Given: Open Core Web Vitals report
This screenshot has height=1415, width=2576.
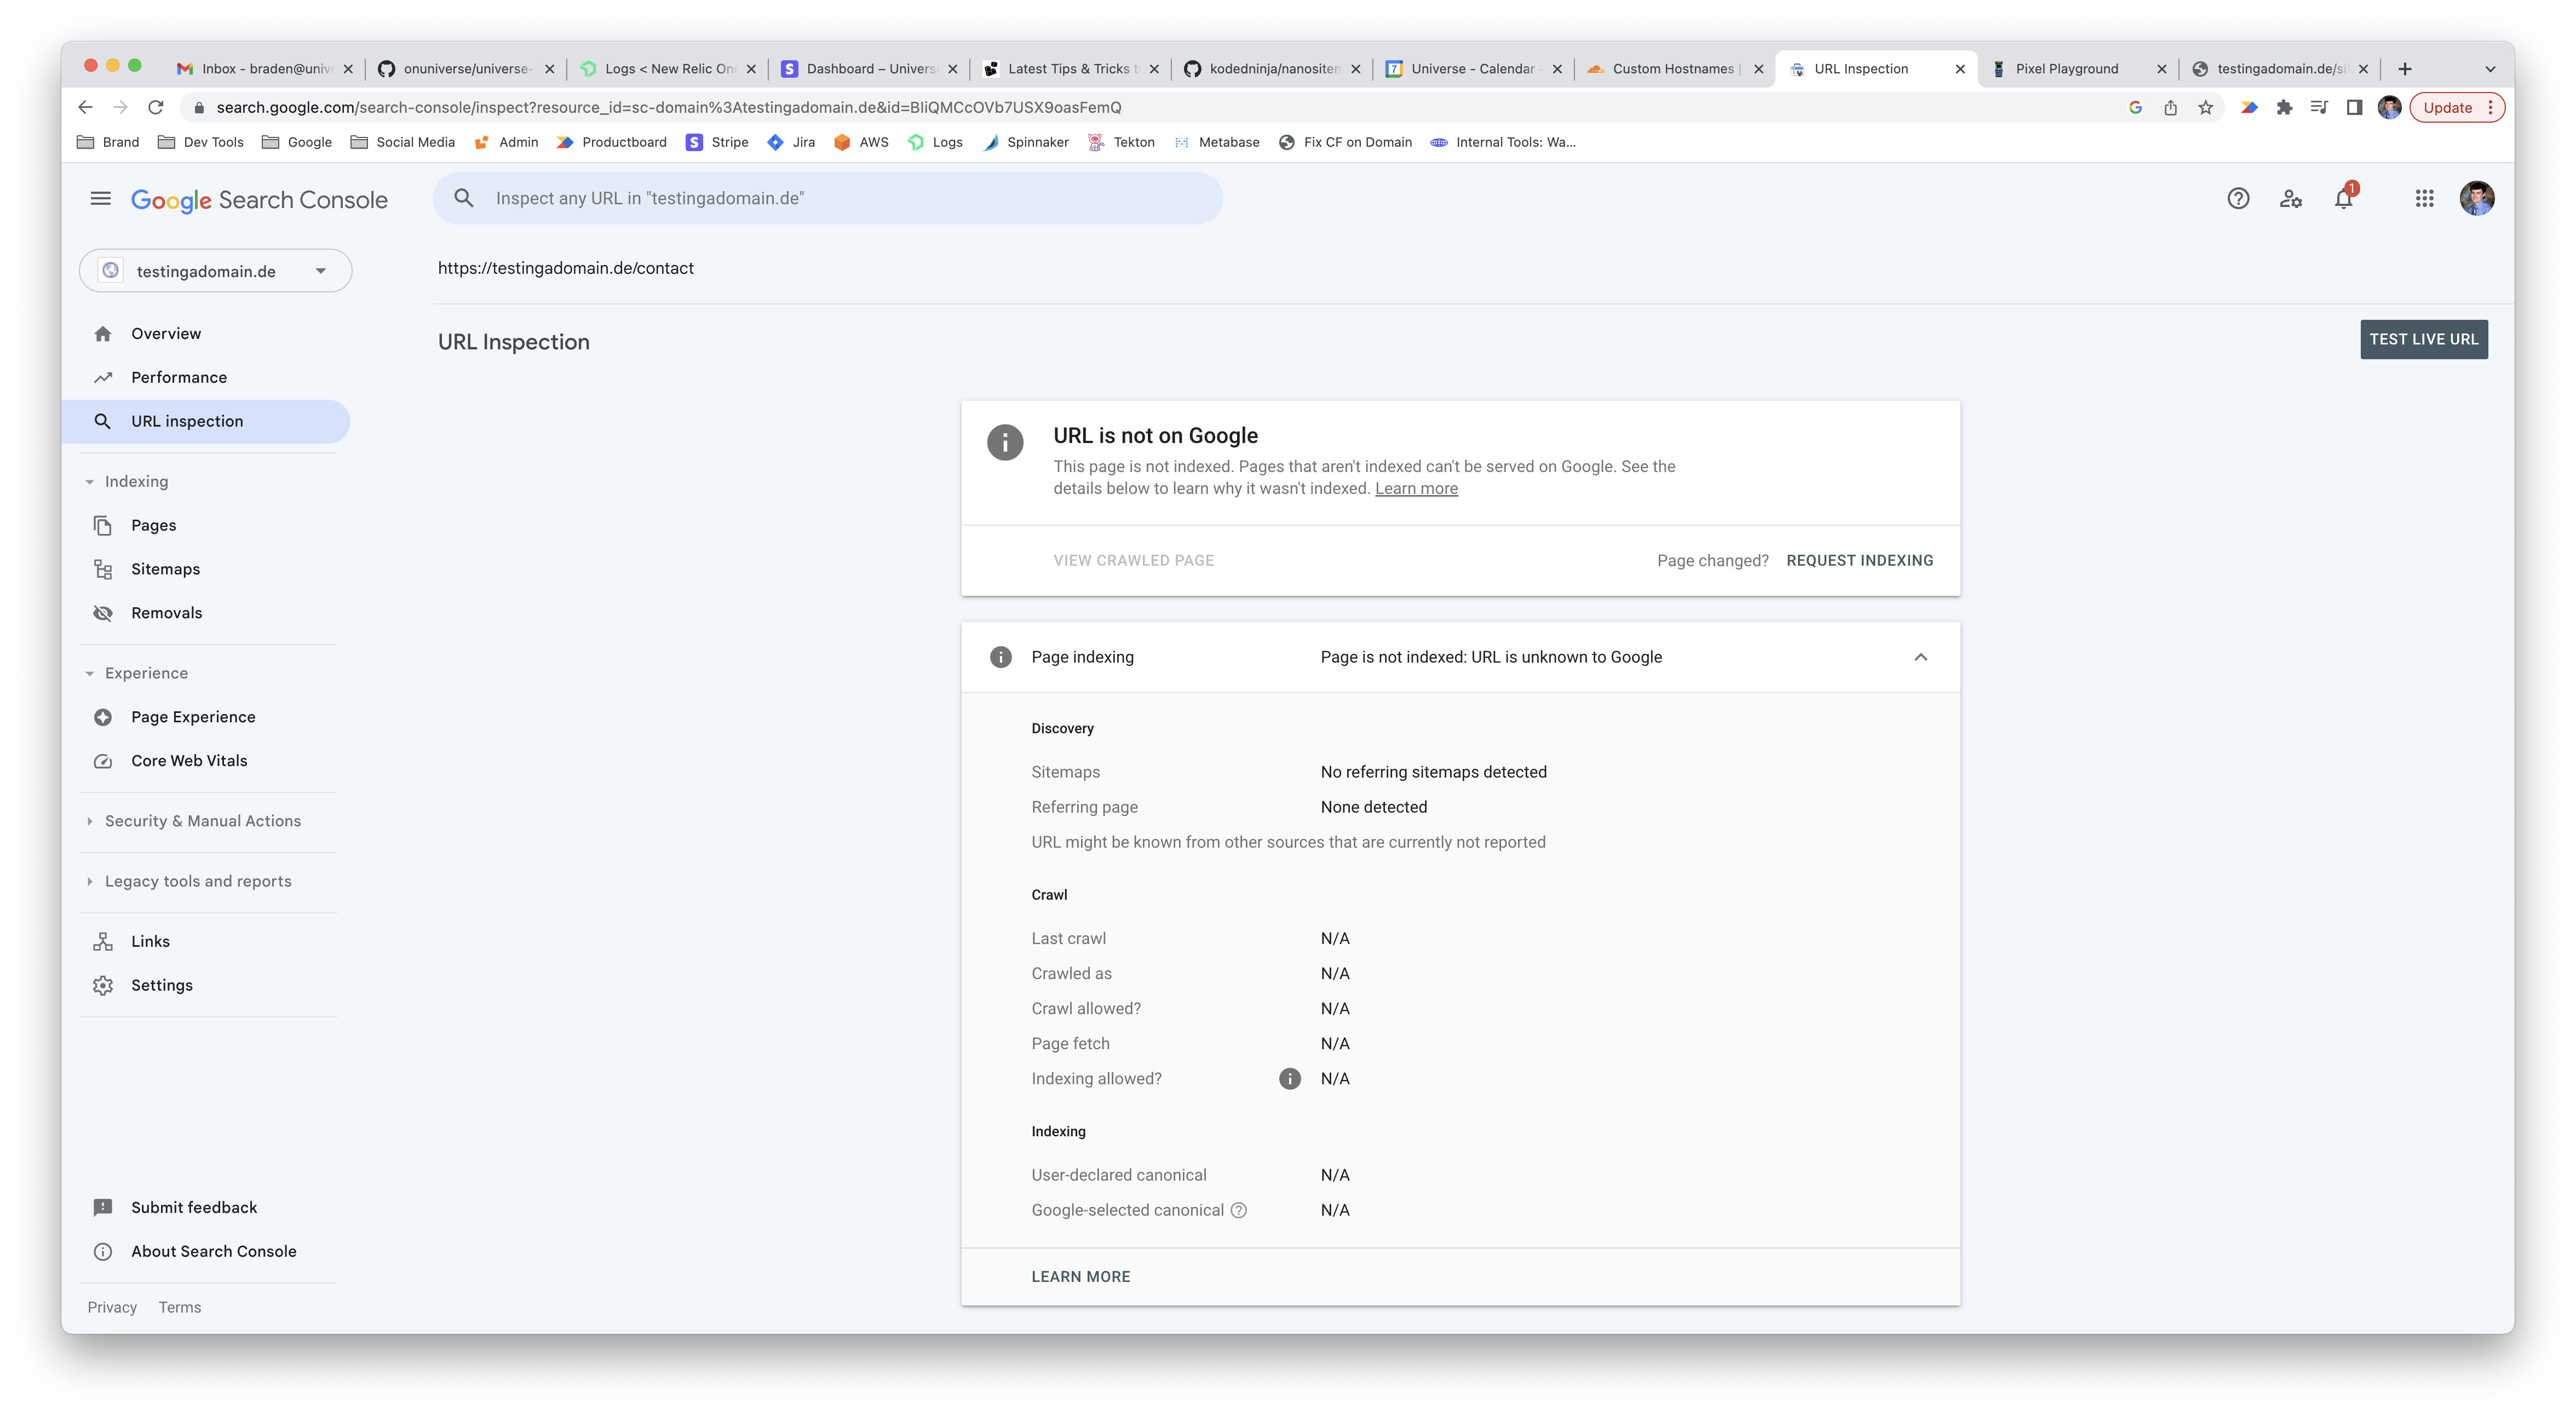Looking at the screenshot, I should [206, 761].
